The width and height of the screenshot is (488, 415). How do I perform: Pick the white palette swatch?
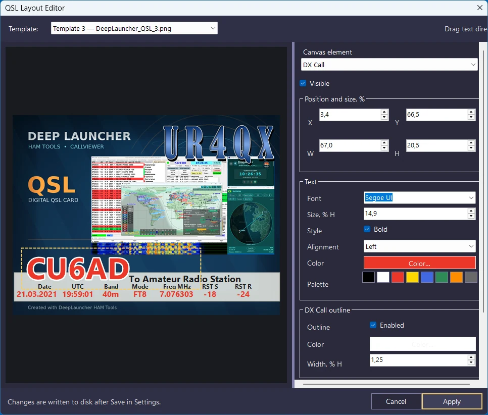coord(383,277)
